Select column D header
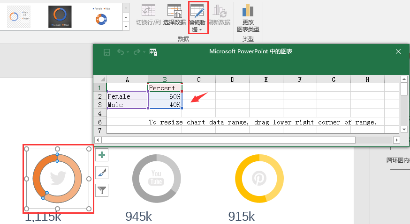 (233, 79)
